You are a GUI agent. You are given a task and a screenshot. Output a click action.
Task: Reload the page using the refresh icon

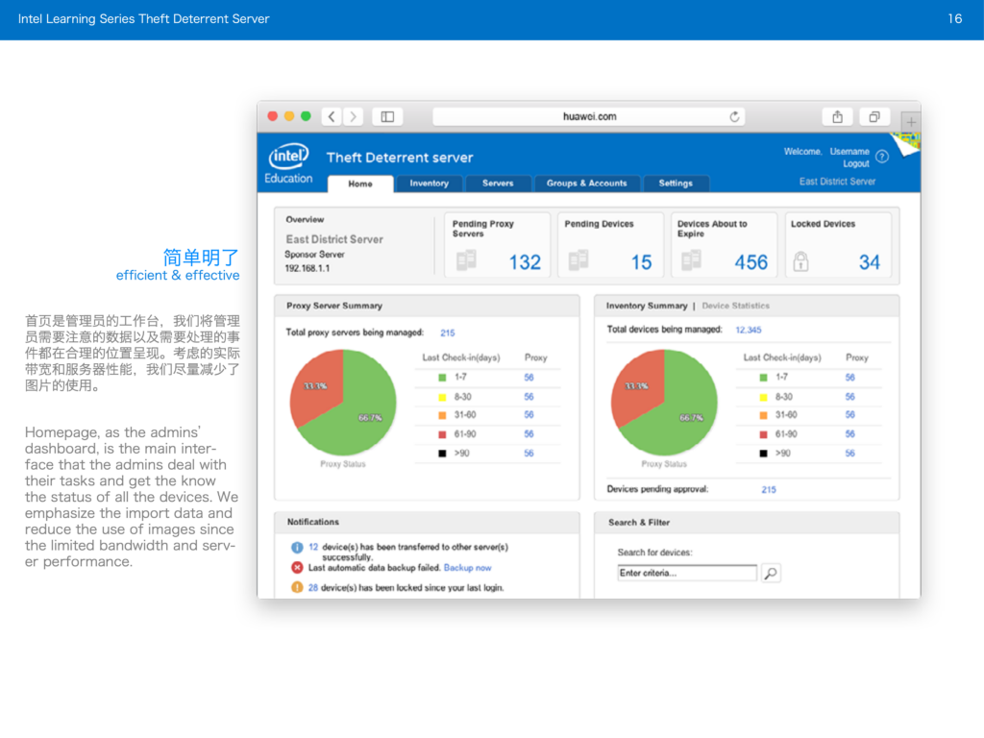tap(735, 116)
